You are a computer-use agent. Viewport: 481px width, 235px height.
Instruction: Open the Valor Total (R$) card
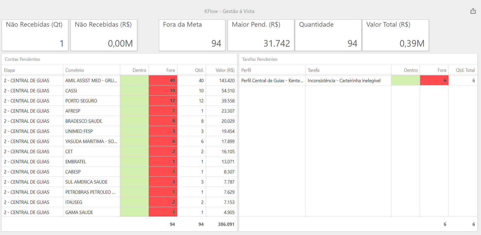pos(395,35)
